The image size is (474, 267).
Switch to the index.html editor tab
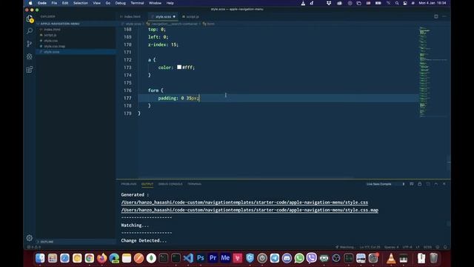click(x=132, y=16)
